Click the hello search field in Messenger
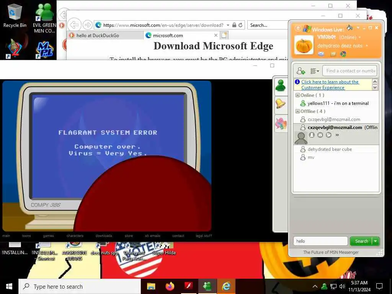Screen dimensions: 392x294 (320, 241)
